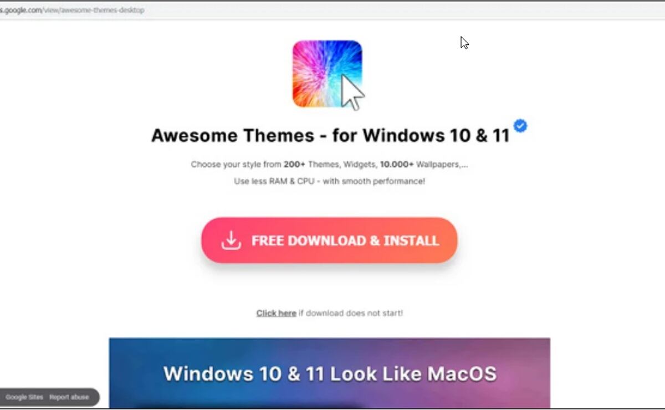Click the white cursor graphic on the logo
This screenshot has height=410, width=665.
[352, 93]
